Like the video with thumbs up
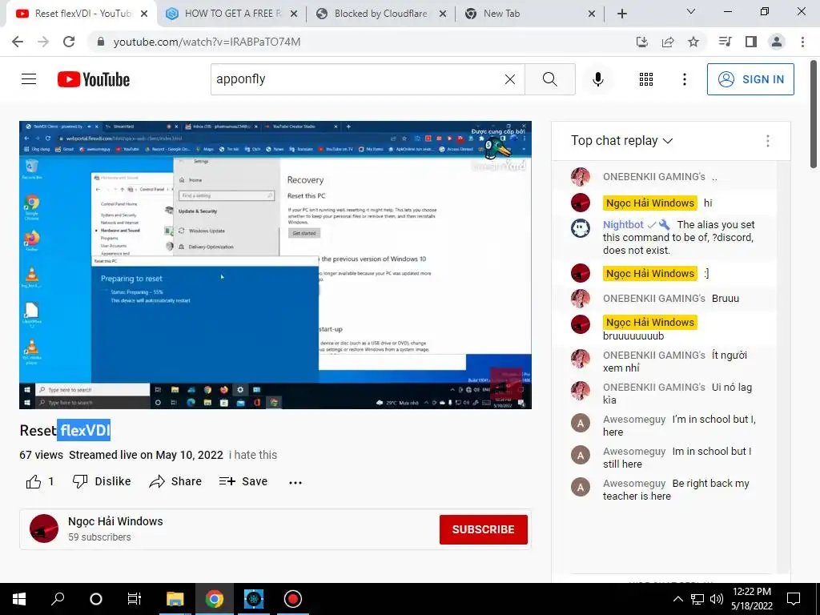Viewport: 820px width, 615px height. click(x=40, y=481)
